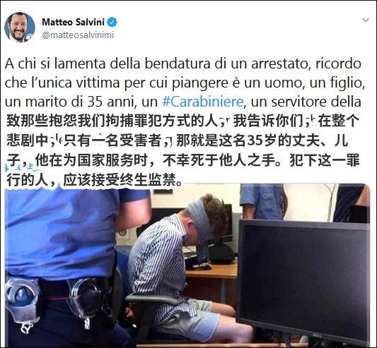The image size is (377, 348).
Task: Click the word "bendatura" in the tweet
Action: pyautogui.click(x=178, y=64)
